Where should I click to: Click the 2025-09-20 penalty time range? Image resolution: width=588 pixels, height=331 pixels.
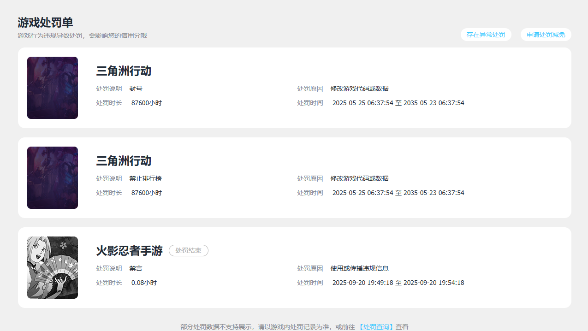pos(398,283)
